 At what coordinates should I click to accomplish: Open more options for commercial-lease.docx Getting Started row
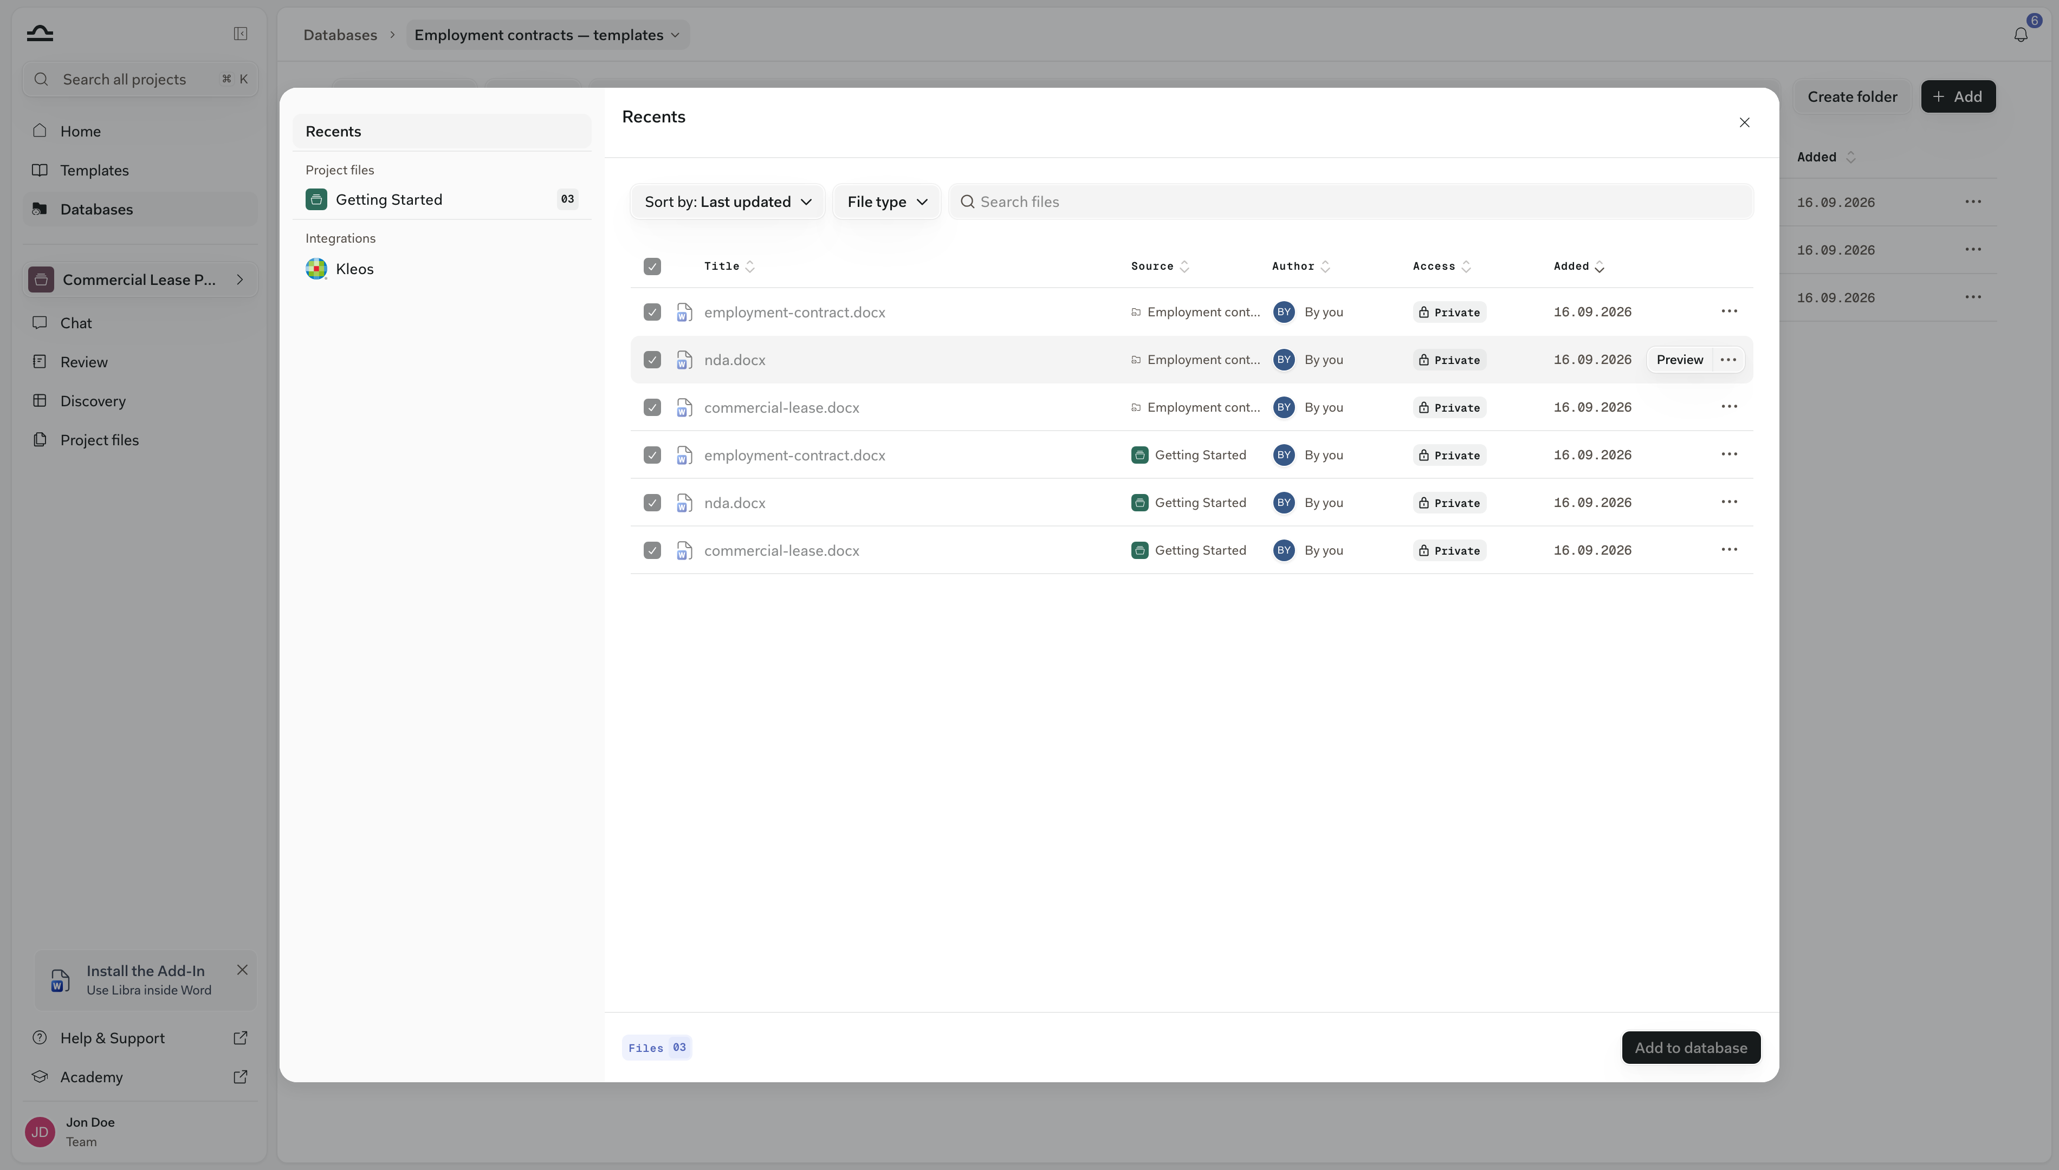pos(1730,550)
